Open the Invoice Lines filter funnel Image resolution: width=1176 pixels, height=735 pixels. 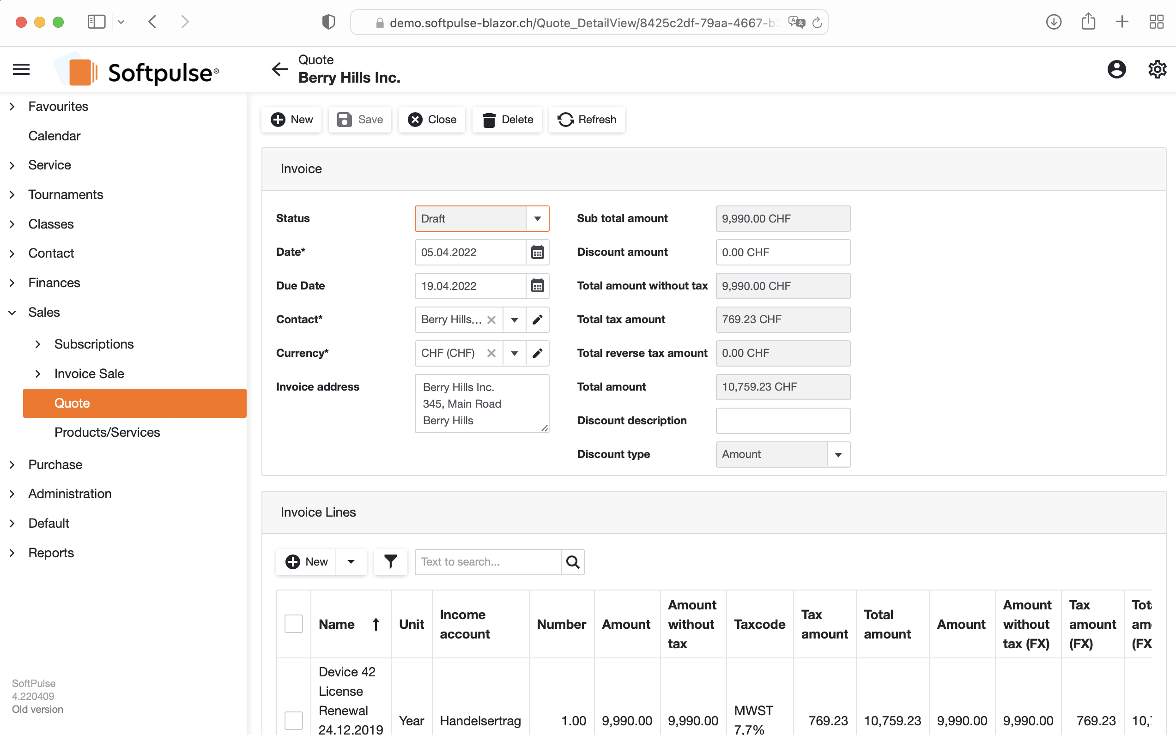(390, 561)
